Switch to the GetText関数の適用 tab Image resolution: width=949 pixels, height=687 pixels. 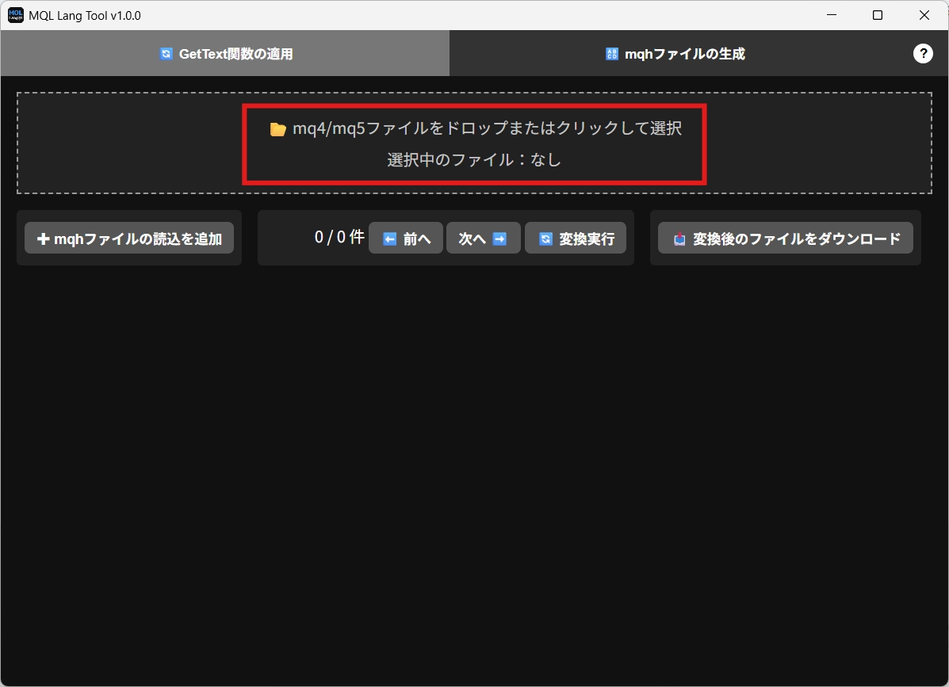[225, 53]
